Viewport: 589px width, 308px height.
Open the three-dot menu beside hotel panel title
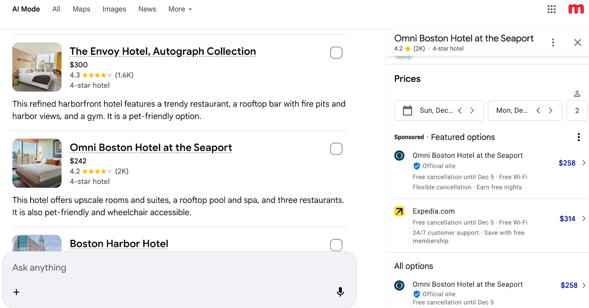point(553,43)
